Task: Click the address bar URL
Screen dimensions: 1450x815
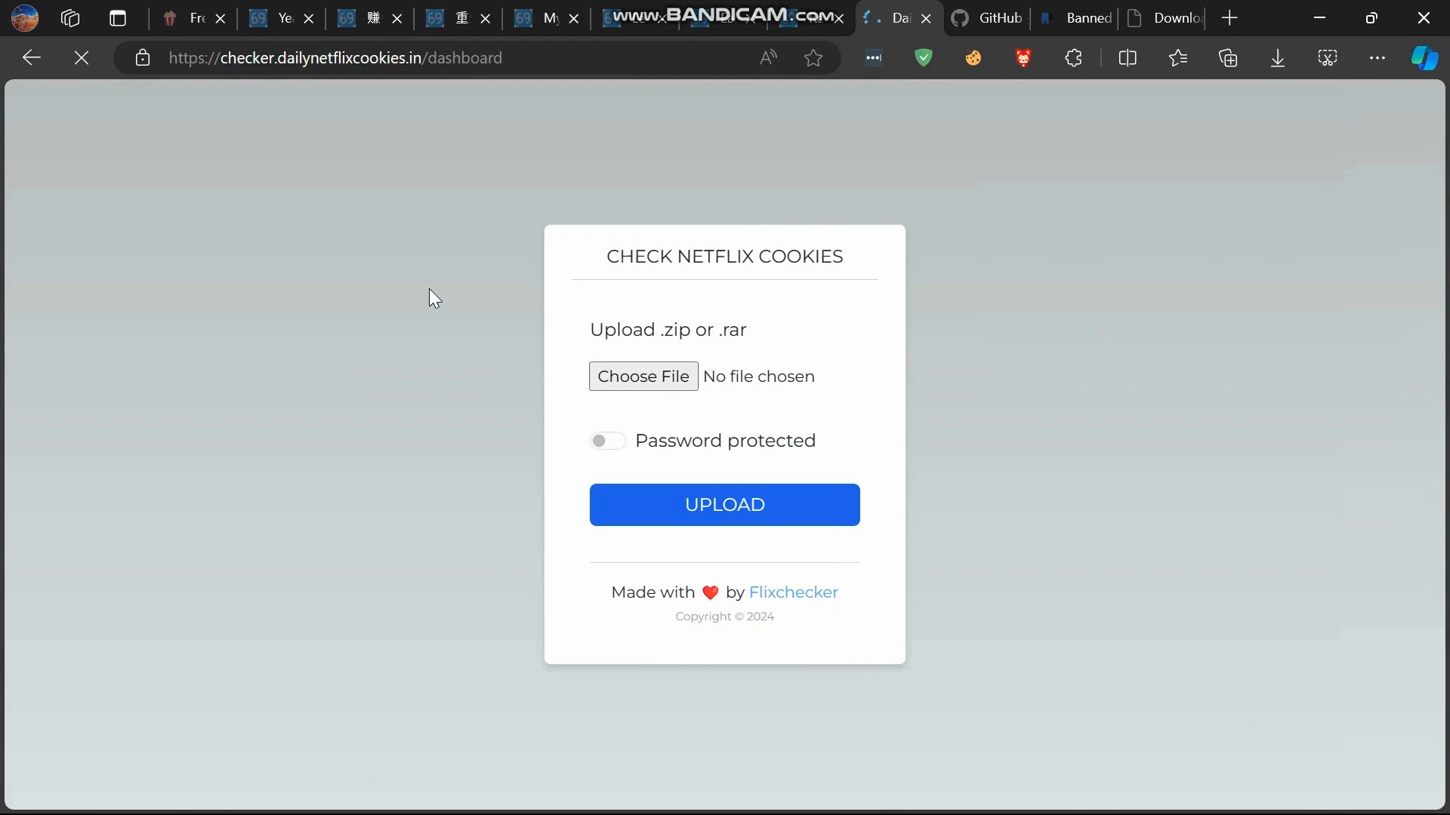Action: (x=335, y=58)
